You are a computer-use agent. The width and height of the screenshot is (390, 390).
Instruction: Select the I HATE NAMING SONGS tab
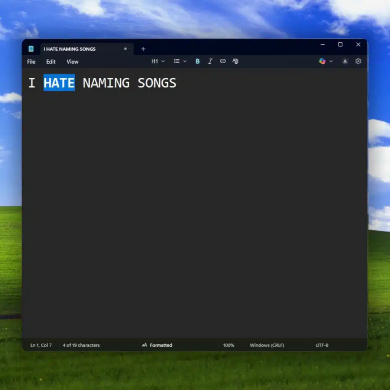coord(87,49)
